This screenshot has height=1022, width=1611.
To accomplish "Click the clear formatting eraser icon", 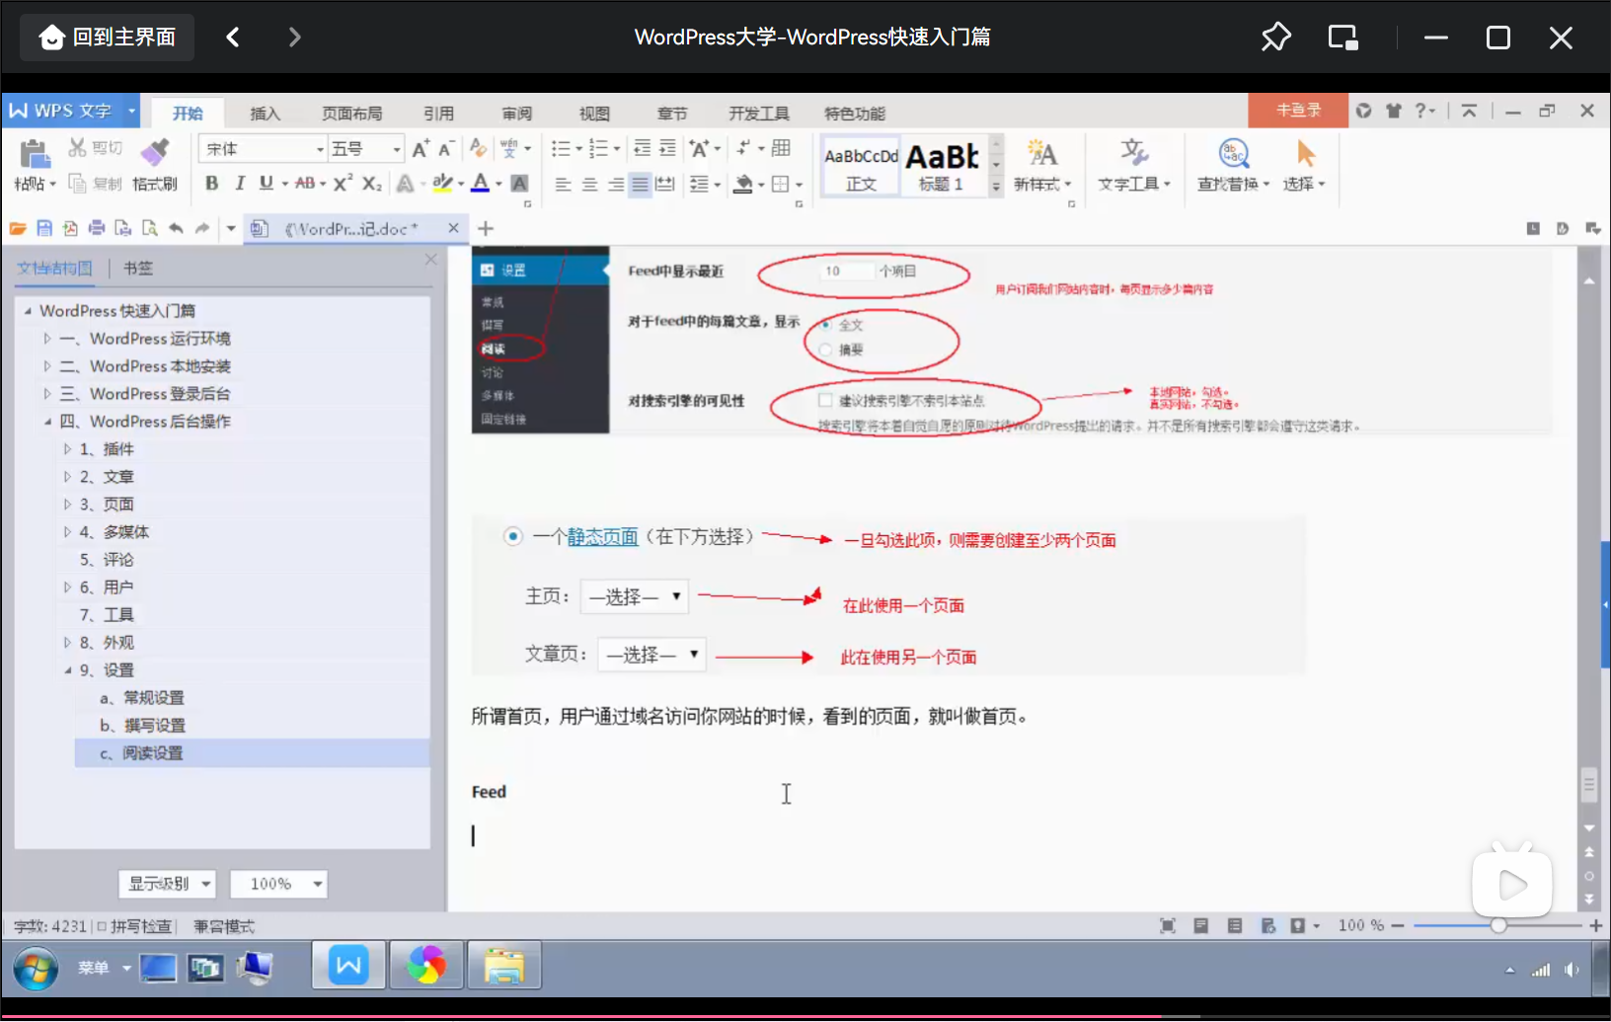I will [479, 148].
